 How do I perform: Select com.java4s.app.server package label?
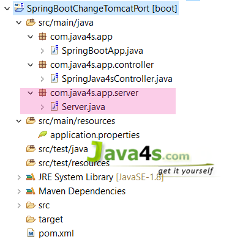pyautogui.click(x=94, y=93)
